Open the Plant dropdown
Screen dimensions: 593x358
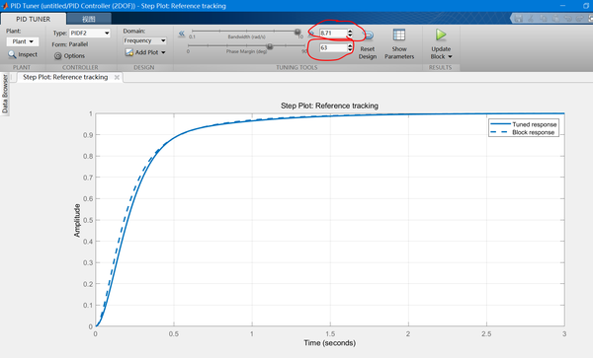point(23,41)
